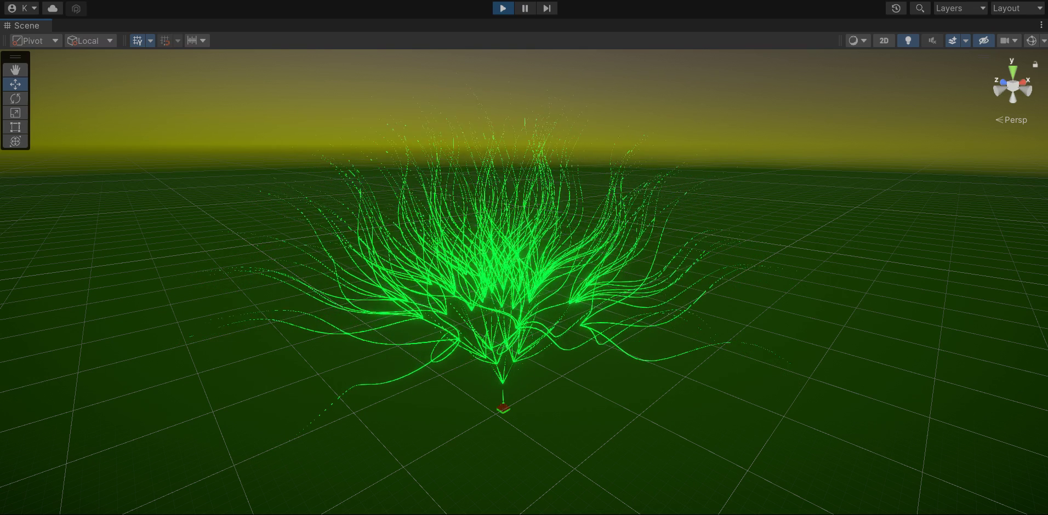Open scene camera settings dropdown

(1009, 41)
